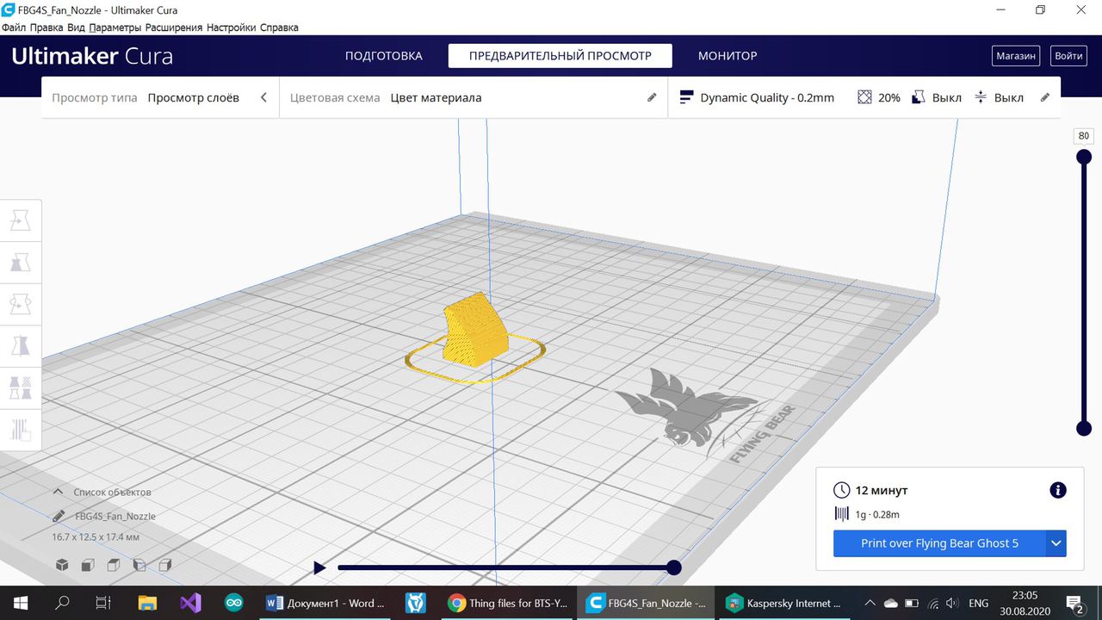Select the Mirror tool in left toolbar
The height and width of the screenshot is (620, 1102).
point(21,345)
